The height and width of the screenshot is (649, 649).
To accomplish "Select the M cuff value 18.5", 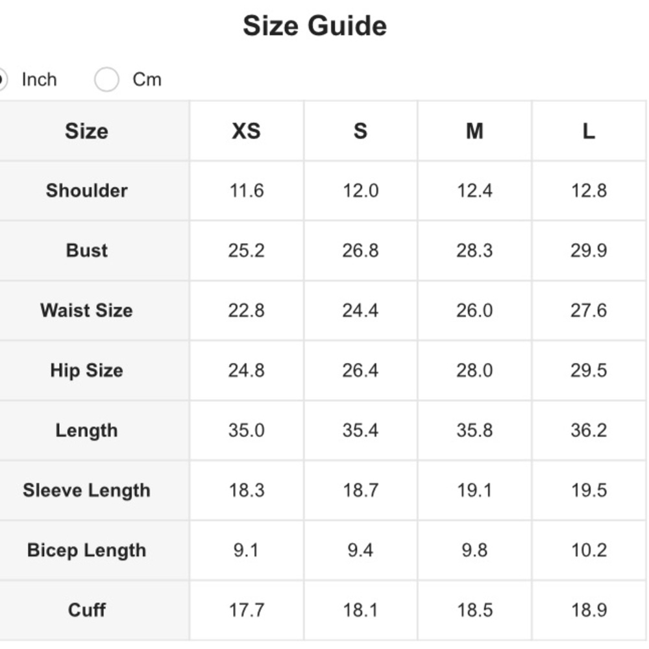I will coord(474,610).
